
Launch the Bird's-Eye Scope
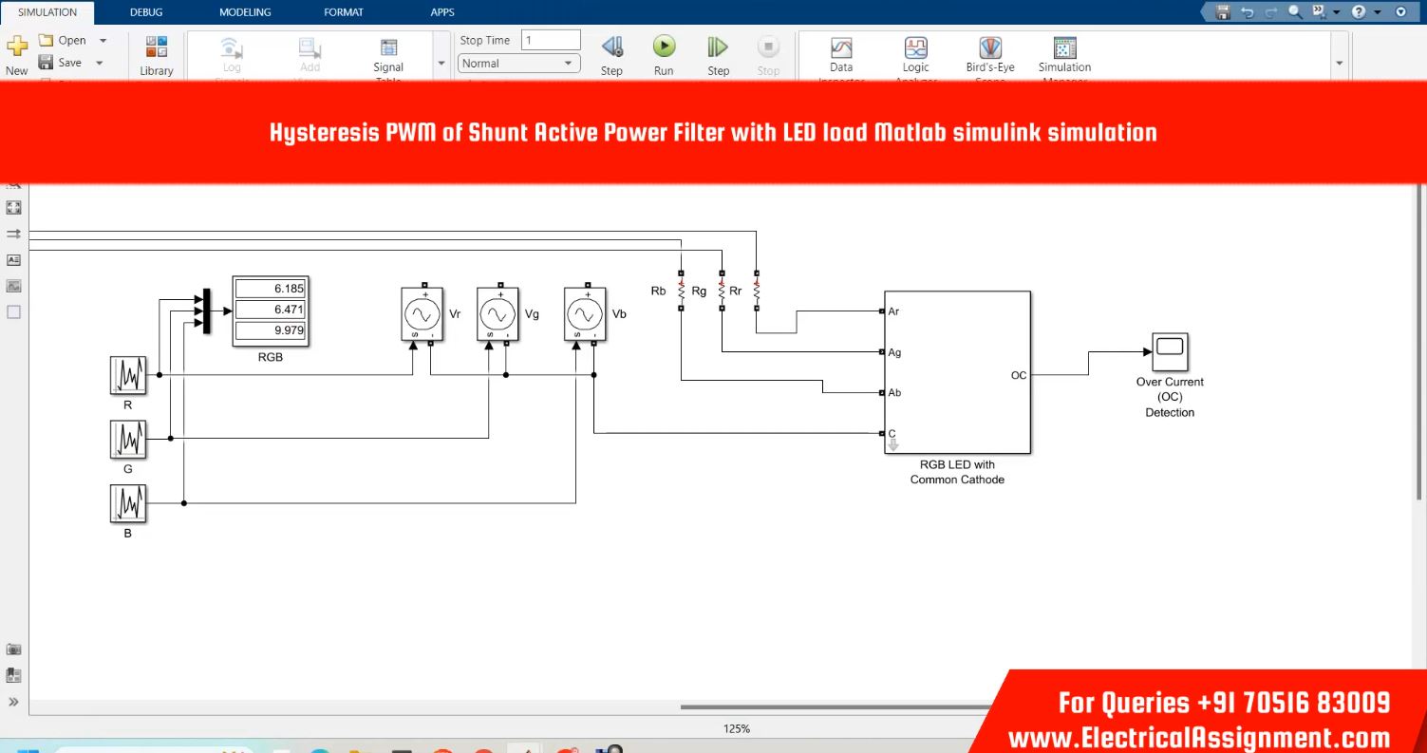(x=990, y=54)
